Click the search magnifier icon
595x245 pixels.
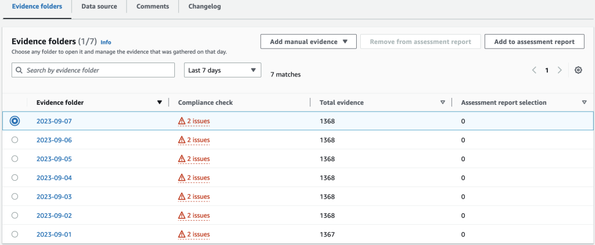coord(19,70)
